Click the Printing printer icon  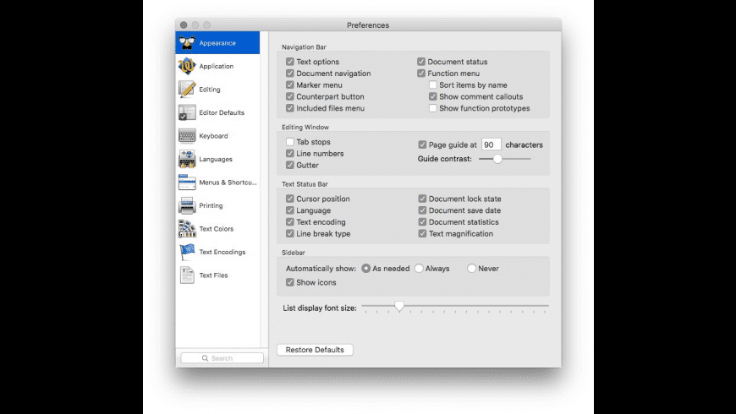[x=187, y=205]
